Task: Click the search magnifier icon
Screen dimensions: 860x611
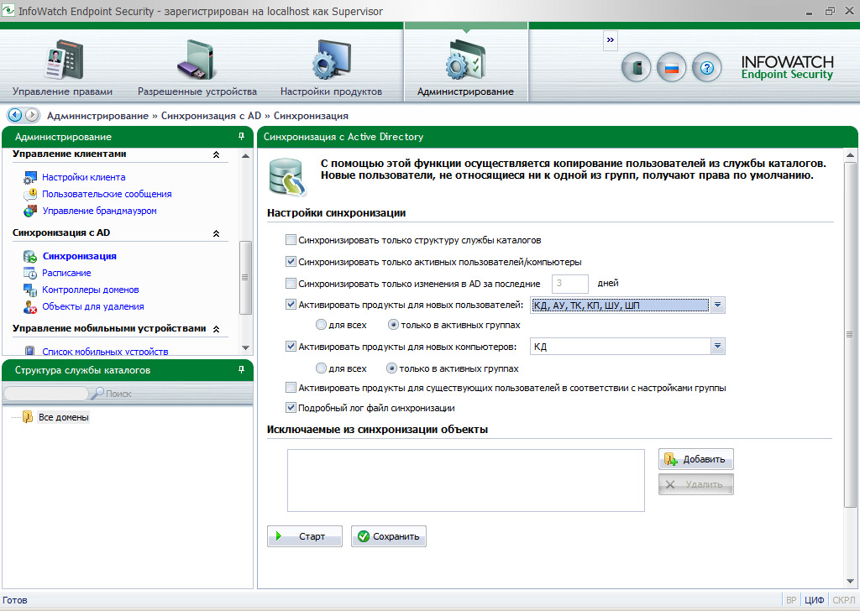Action: pos(97,393)
